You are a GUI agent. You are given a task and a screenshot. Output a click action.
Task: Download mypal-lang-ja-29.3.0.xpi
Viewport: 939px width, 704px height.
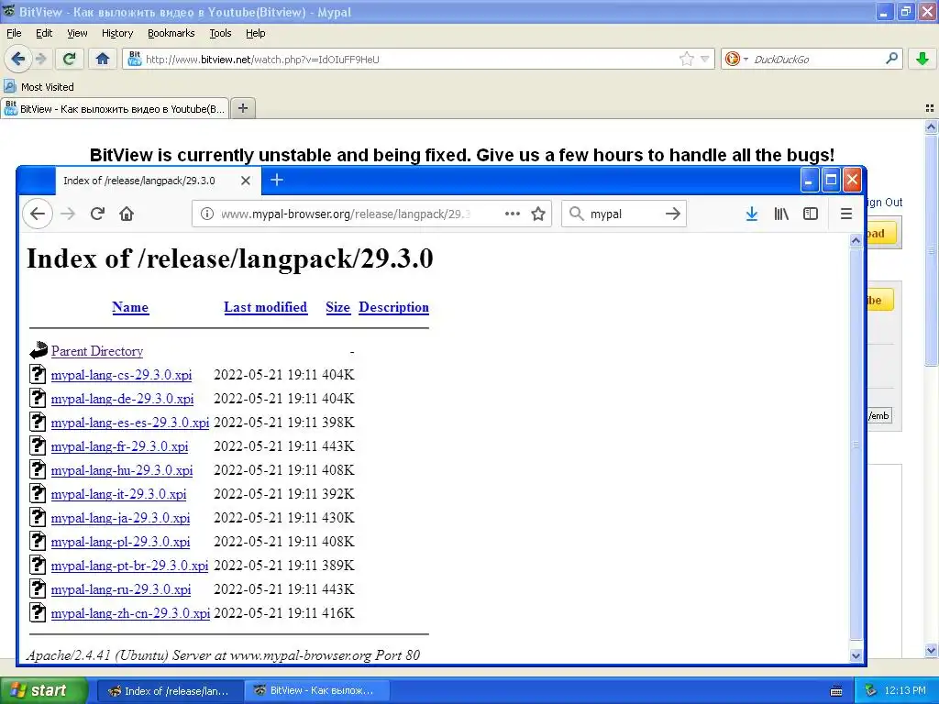pyautogui.click(x=120, y=518)
